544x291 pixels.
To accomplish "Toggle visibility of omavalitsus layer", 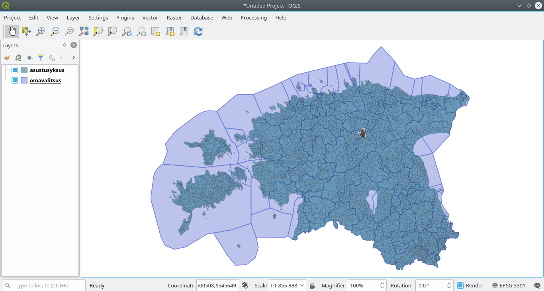I will 15,80.
